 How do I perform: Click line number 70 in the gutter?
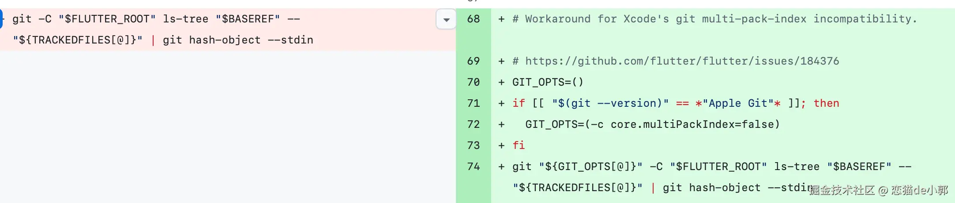(x=473, y=82)
